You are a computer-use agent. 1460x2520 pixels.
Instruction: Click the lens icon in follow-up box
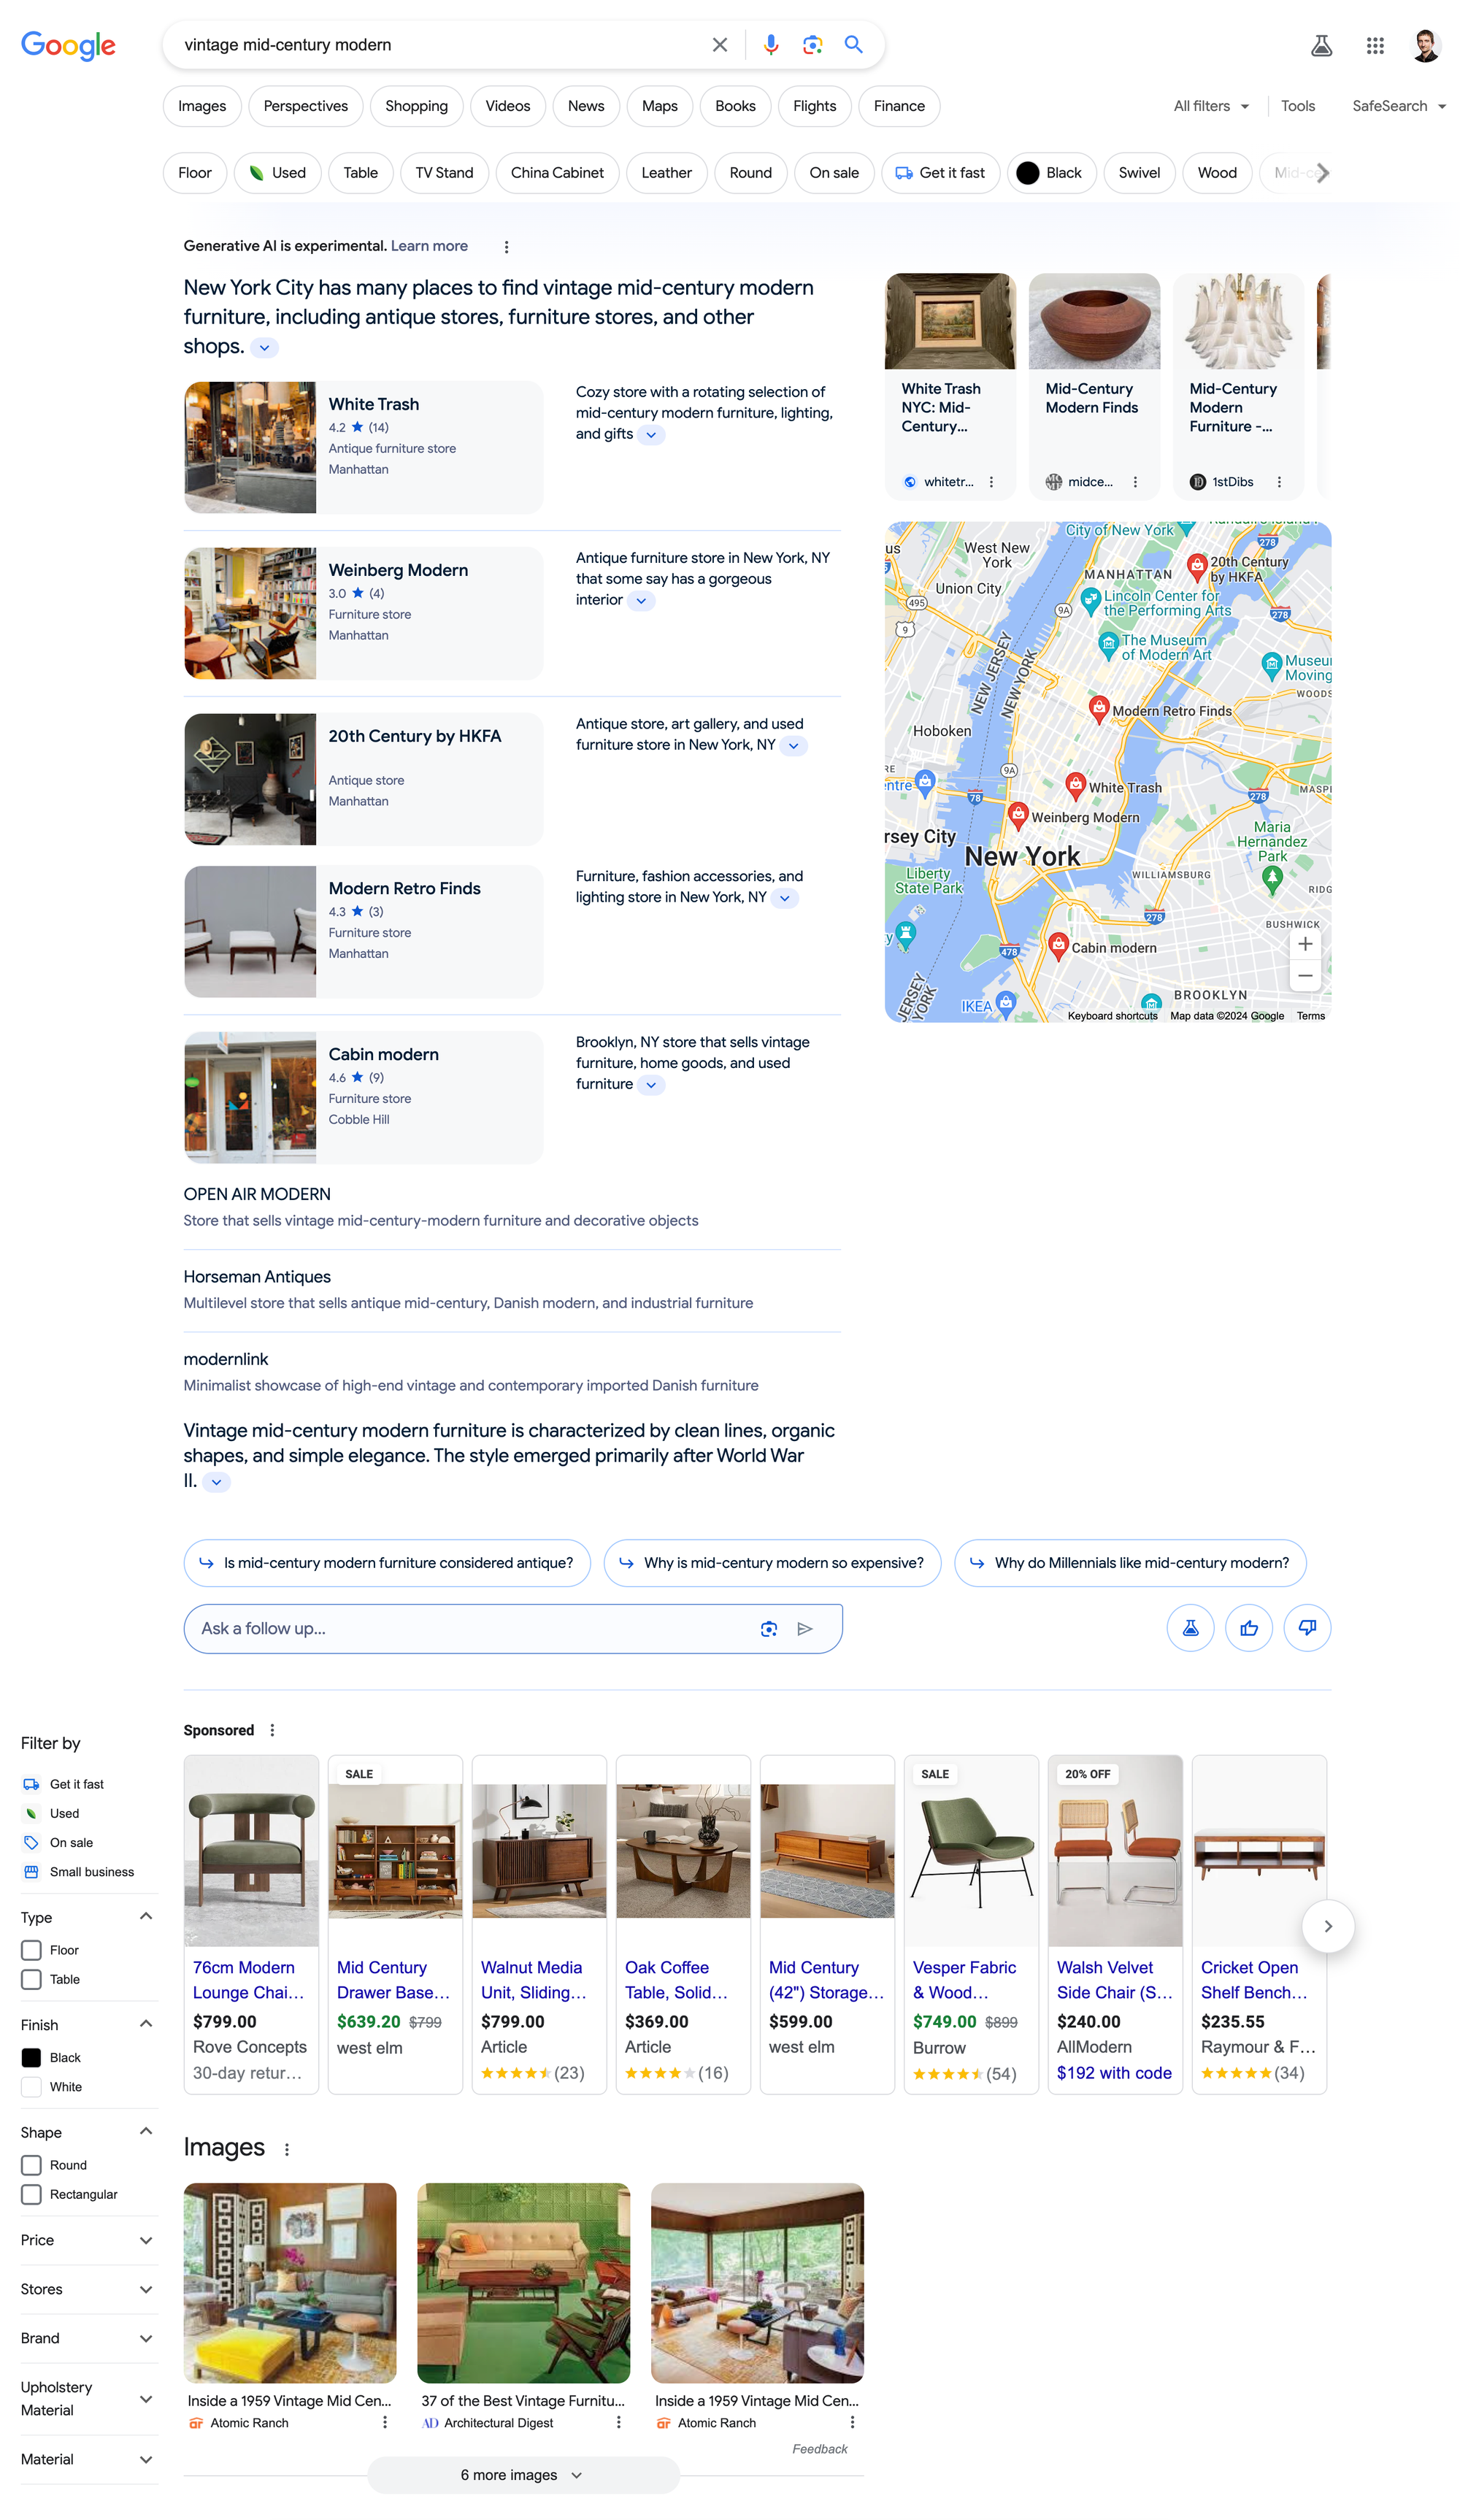click(768, 1629)
